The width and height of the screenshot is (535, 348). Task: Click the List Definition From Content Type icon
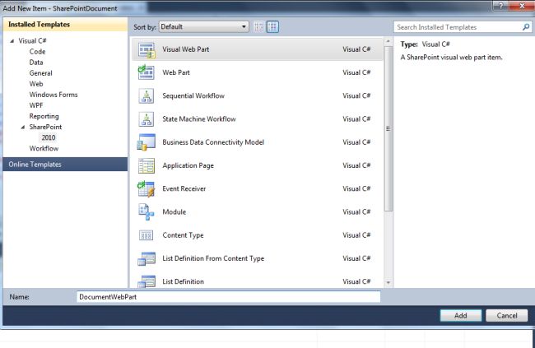click(x=147, y=258)
